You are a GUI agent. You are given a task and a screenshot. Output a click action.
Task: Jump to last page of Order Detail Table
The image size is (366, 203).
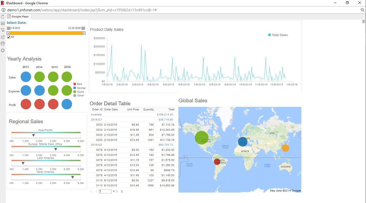point(122,191)
